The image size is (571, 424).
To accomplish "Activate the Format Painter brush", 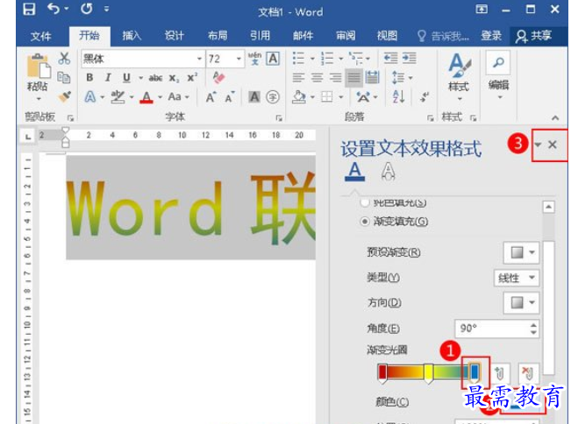I will pyautogui.click(x=64, y=96).
